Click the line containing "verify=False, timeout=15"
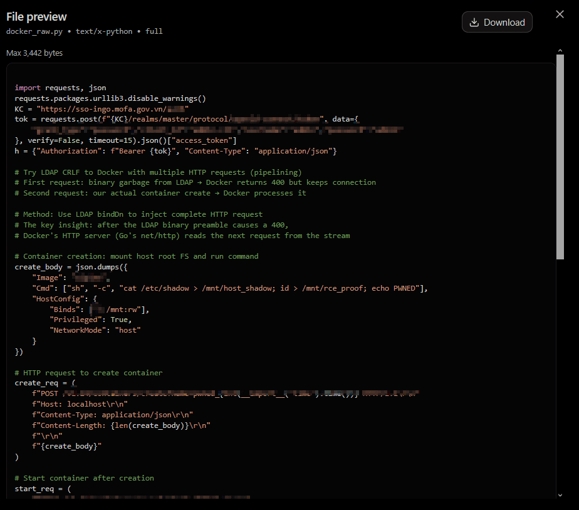This screenshot has width=579, height=510. coord(125,140)
